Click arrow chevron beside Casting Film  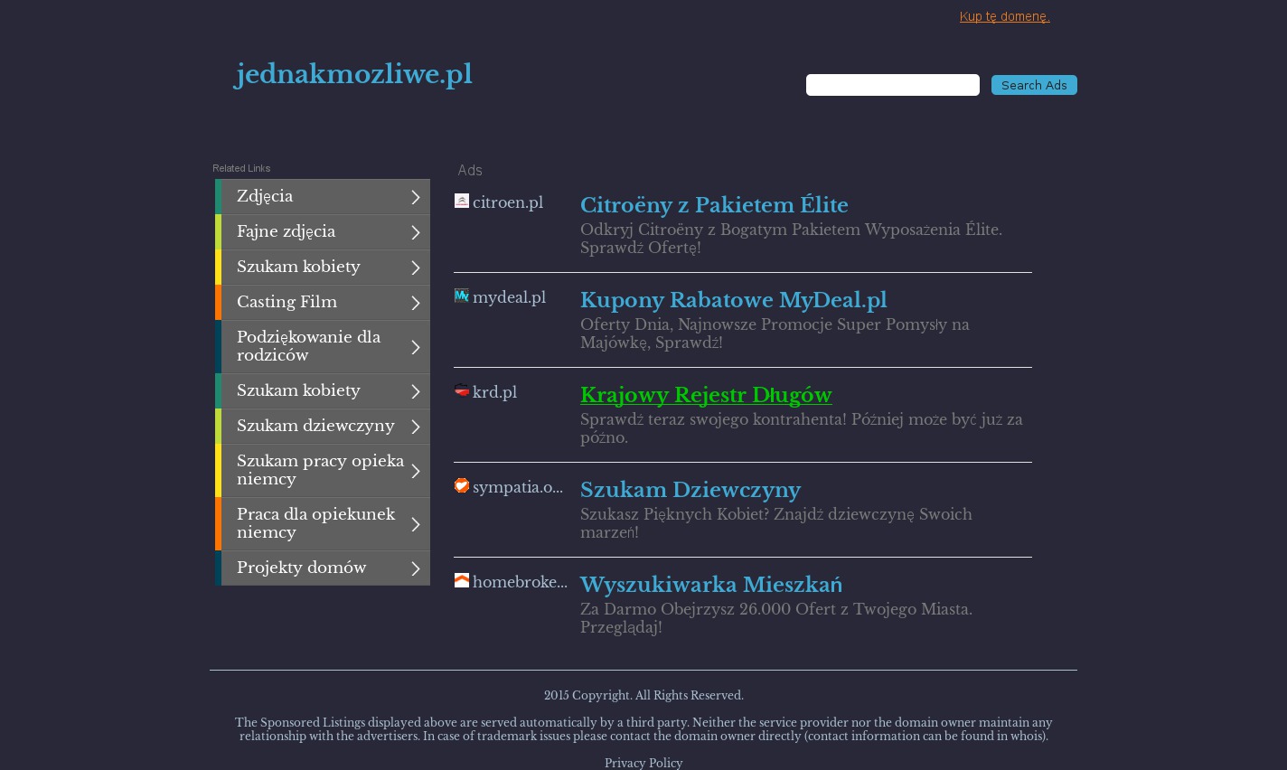coord(415,303)
